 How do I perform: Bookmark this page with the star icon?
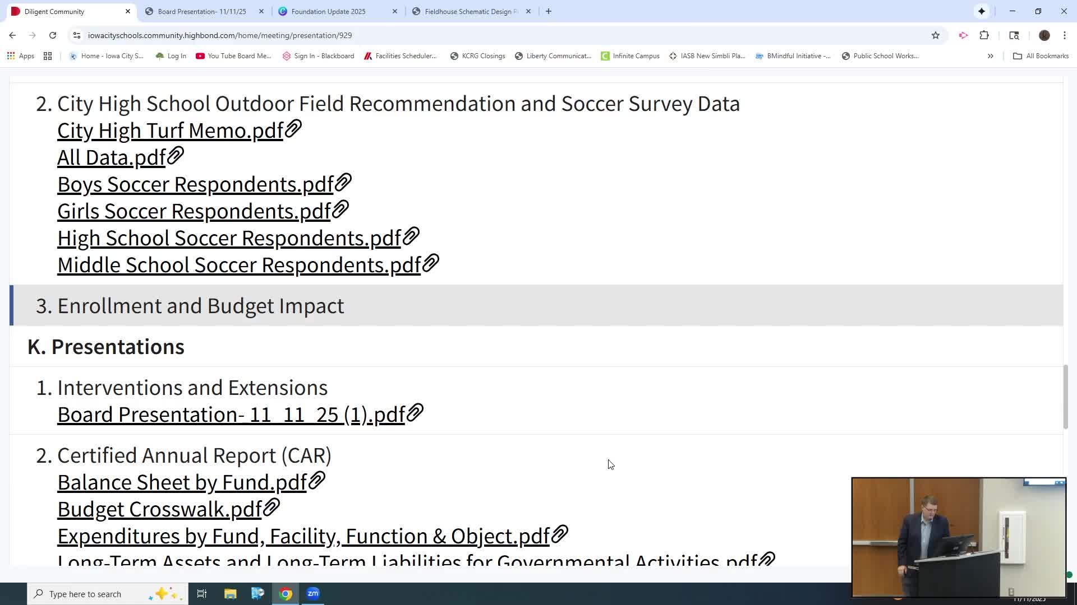tap(936, 35)
